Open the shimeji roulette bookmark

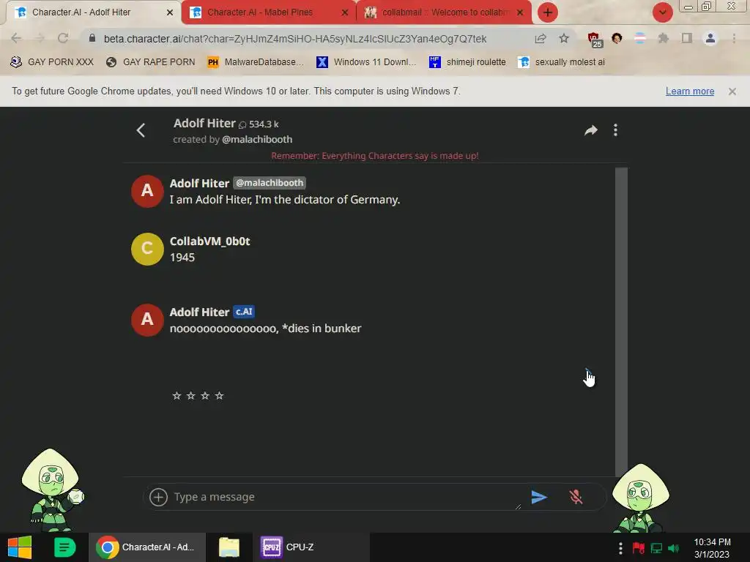[468, 62]
